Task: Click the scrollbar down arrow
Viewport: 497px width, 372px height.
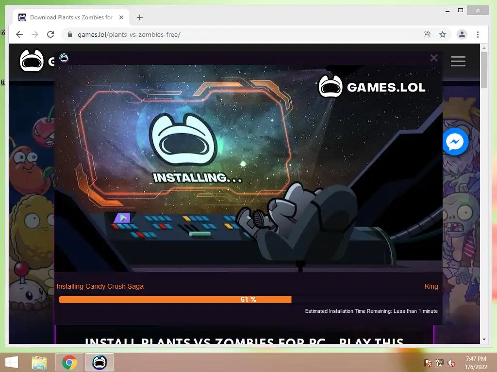Action: (484, 340)
